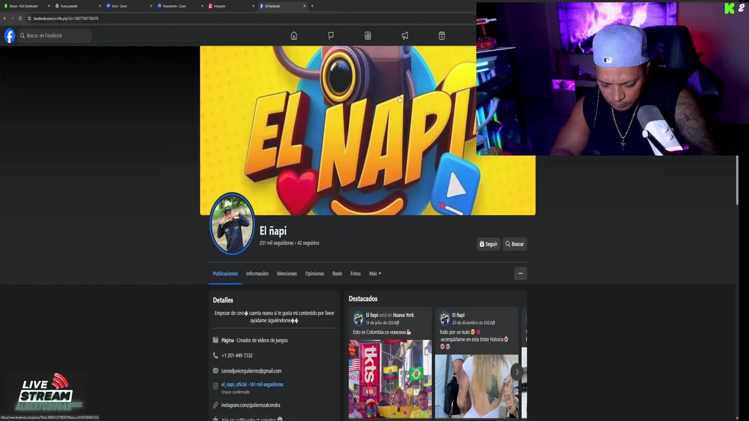
Task: Click the 42 seguidos link
Action: click(308, 243)
